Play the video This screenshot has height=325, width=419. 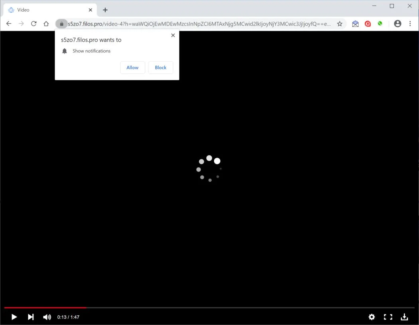(14, 317)
